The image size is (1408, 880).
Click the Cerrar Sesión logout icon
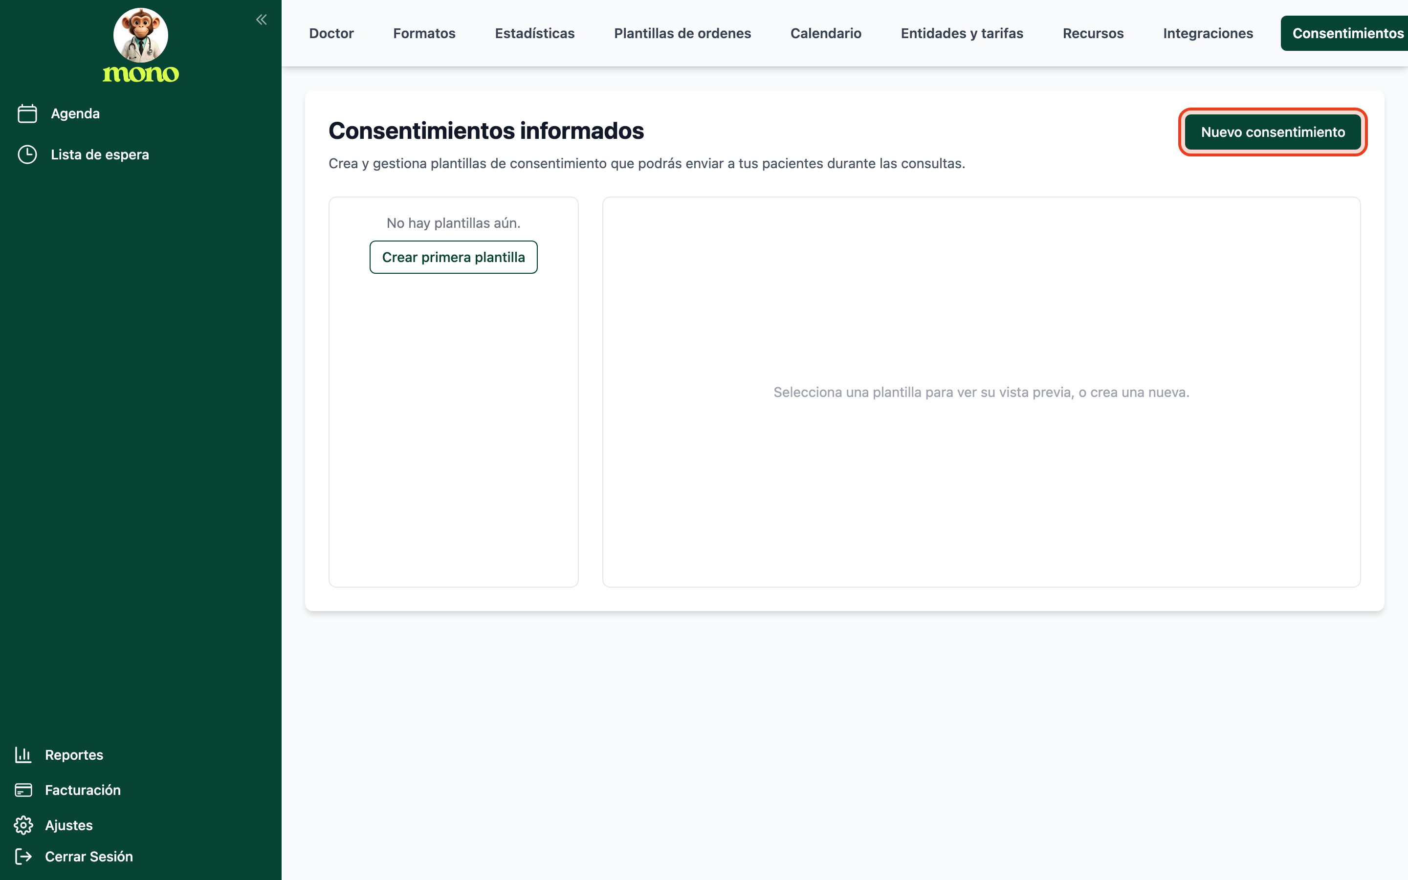click(23, 856)
